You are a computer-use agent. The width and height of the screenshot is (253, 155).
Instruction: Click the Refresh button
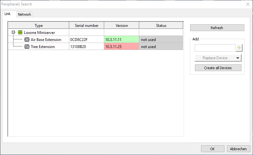(217, 28)
